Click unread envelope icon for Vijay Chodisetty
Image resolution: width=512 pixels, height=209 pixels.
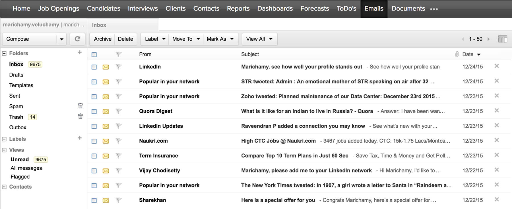point(106,171)
